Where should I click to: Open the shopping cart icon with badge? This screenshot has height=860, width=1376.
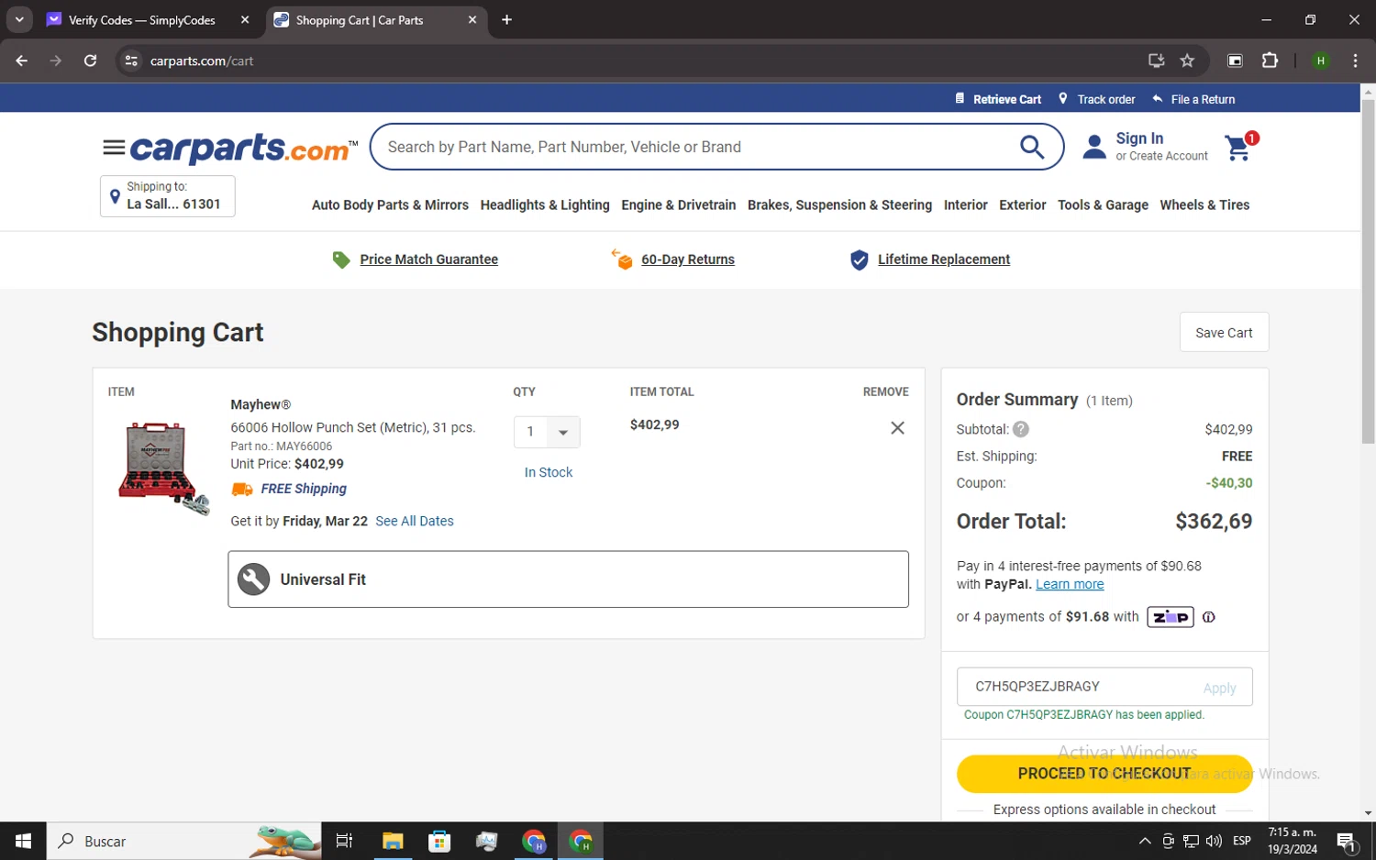pos(1240,146)
